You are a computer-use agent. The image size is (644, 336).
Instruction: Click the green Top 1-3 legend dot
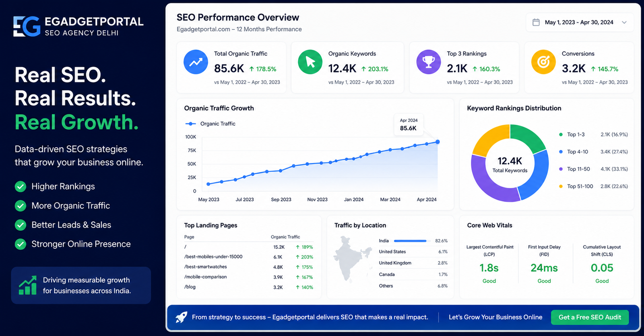coord(561,134)
